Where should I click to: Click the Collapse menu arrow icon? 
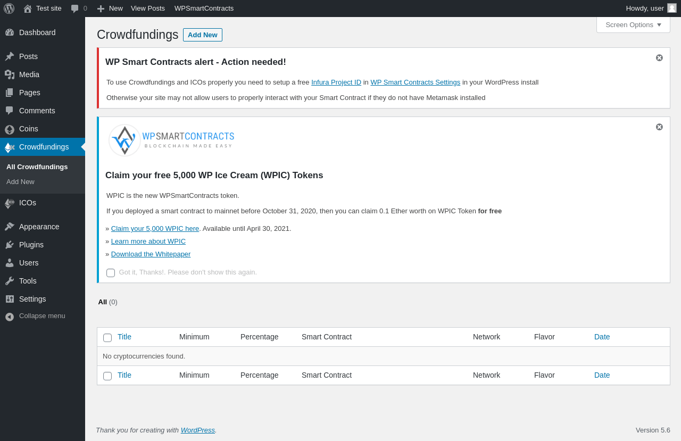10,317
